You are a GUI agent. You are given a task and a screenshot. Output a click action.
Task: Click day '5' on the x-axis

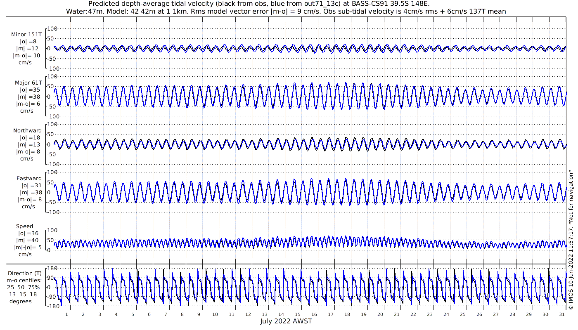[x=133, y=314]
